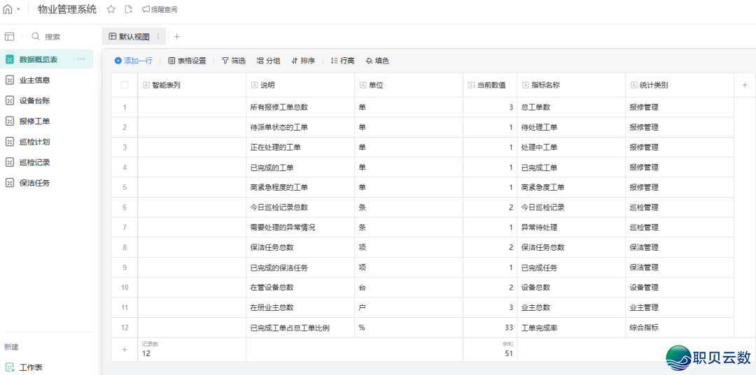This screenshot has height=375, width=756.
Task: Click cell 高紧急程度的工单
Action: pos(300,187)
